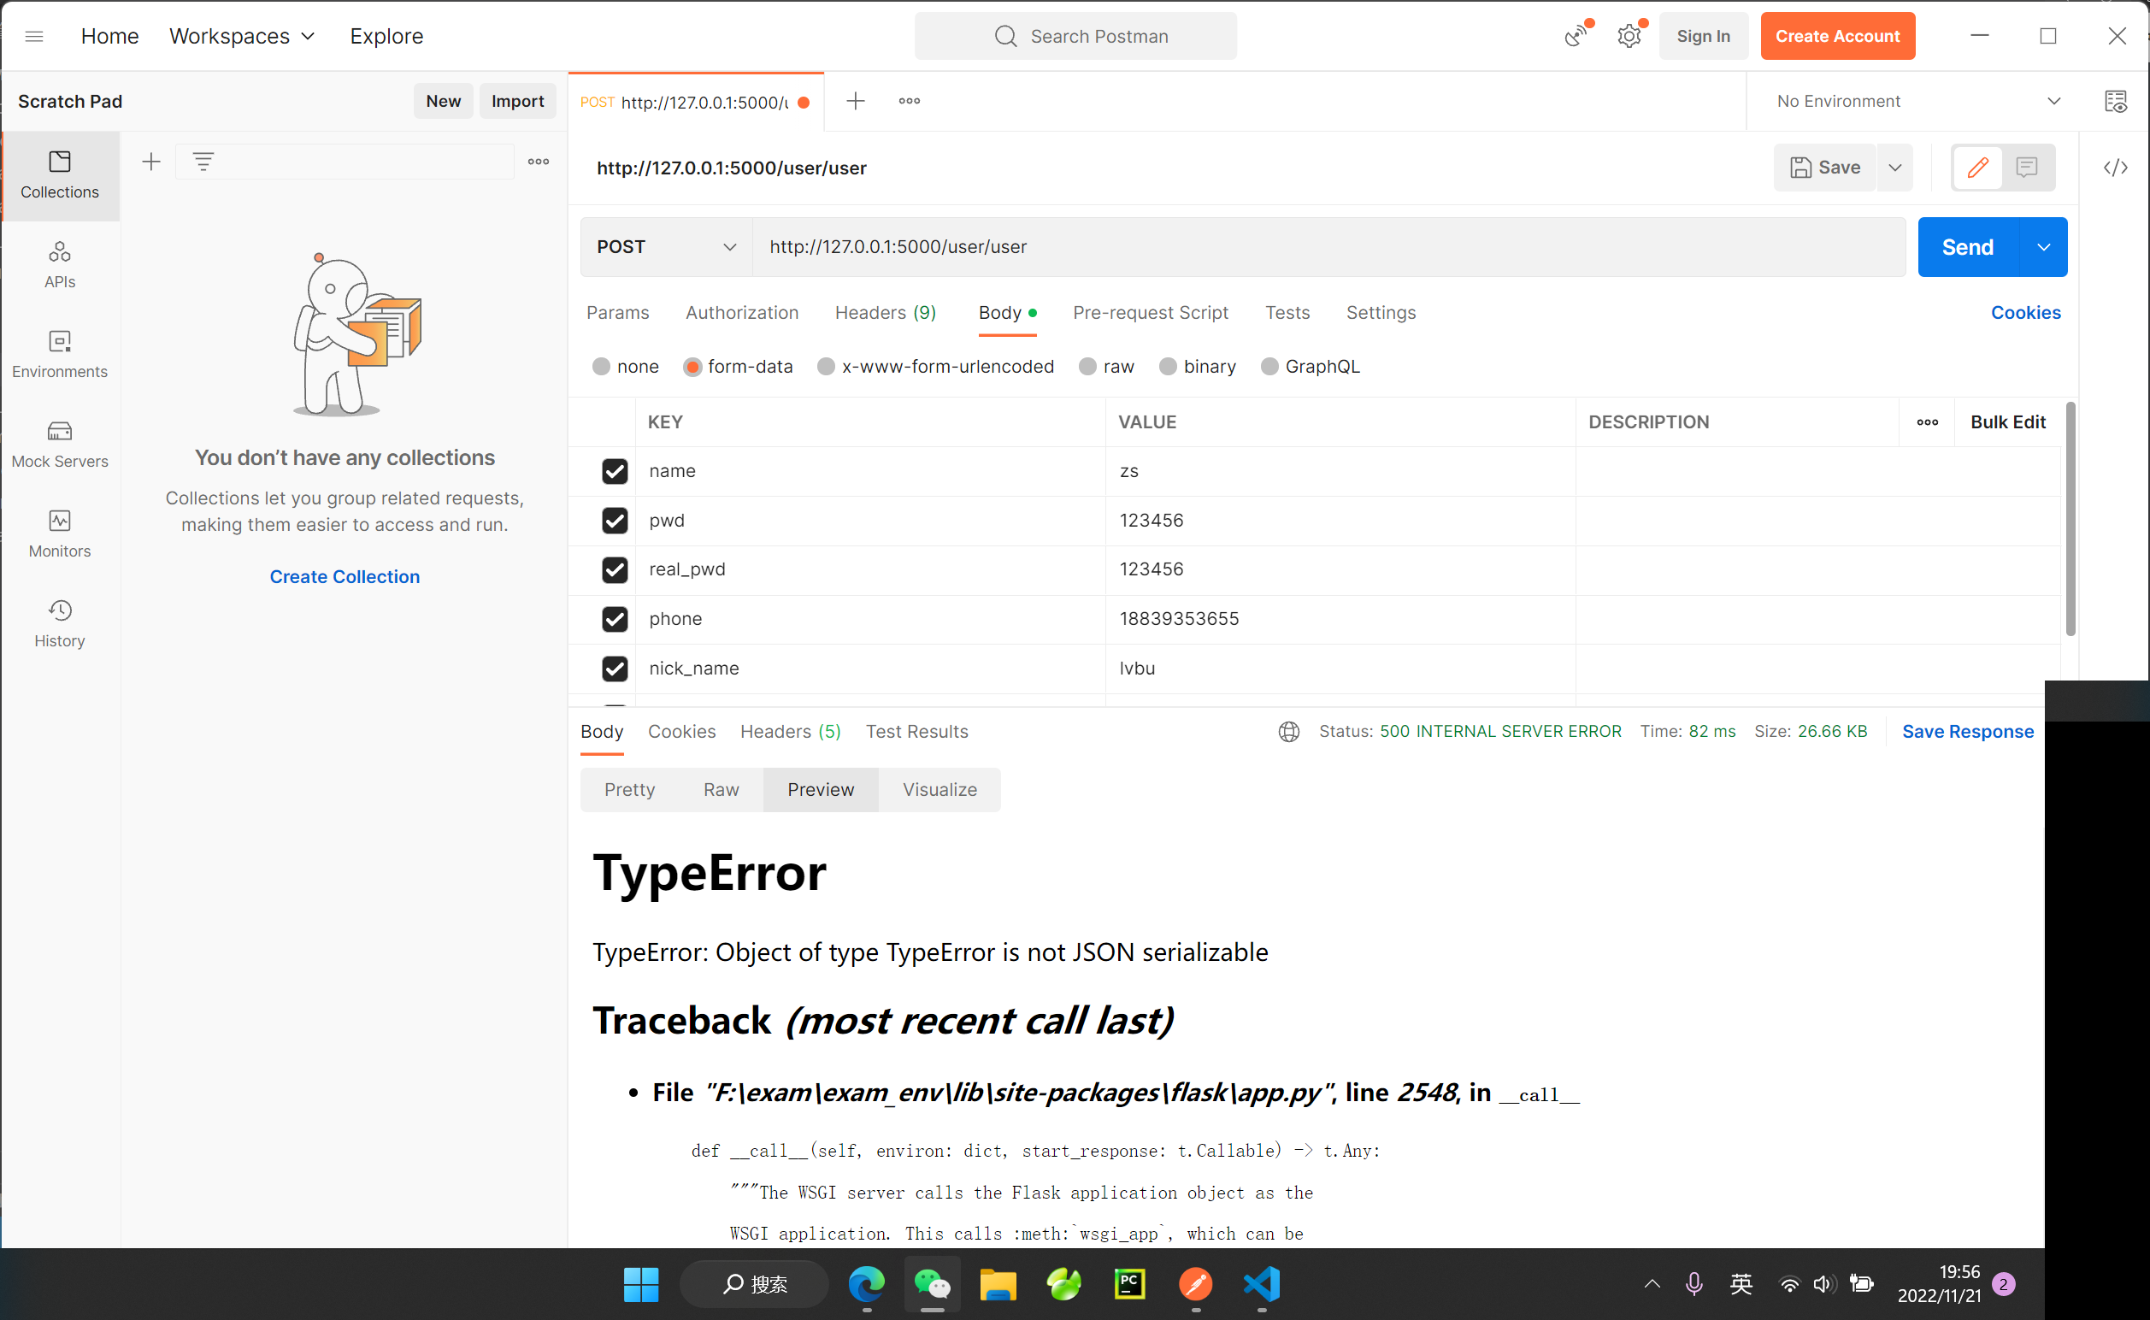Open the request Settings tab
This screenshot has width=2150, height=1320.
tap(1381, 313)
